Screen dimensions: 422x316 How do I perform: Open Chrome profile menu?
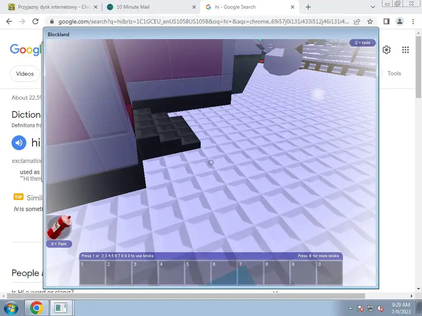pyautogui.click(x=400, y=21)
